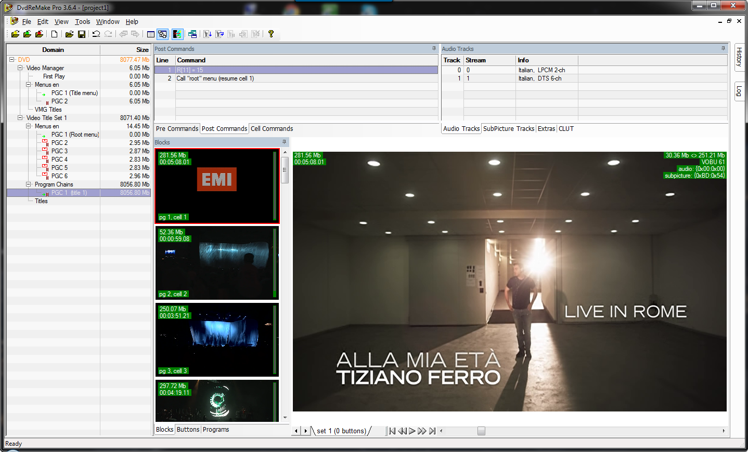Click the rewind button under the preview

point(402,431)
